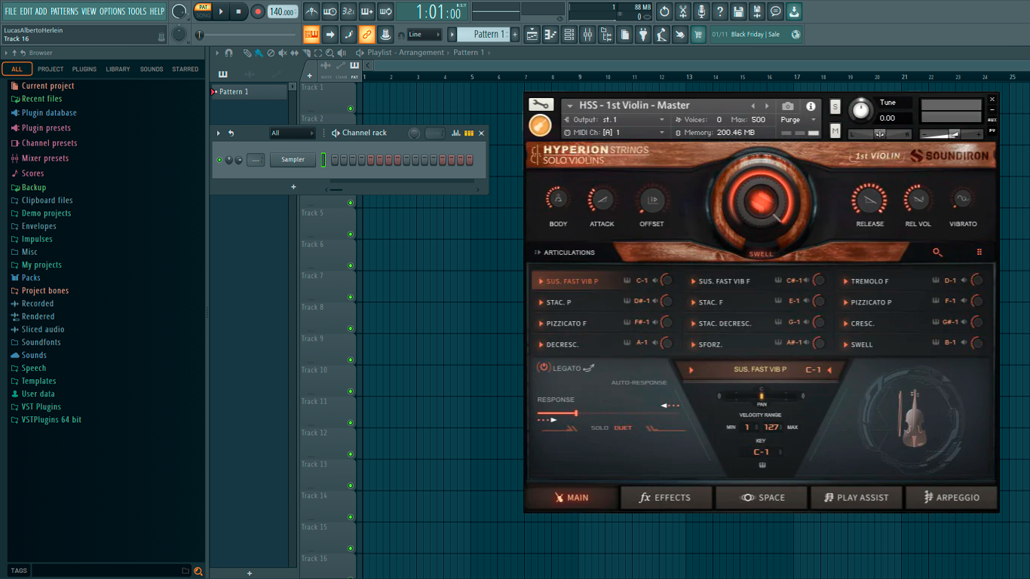
Task: Open the Packs folder in browser
Action: pos(31,277)
